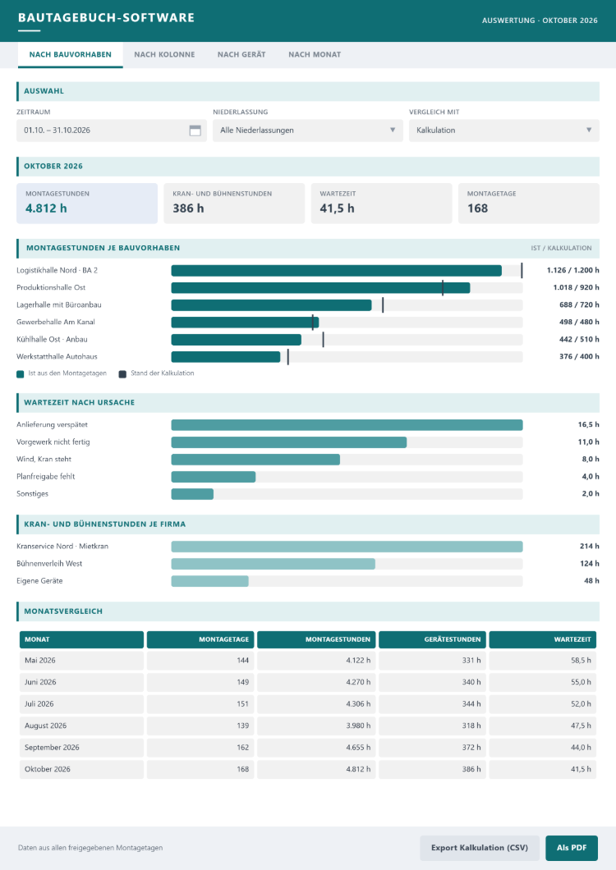Click the Juni 2026 table row
The width and height of the screenshot is (616, 870).
pyautogui.click(x=308, y=682)
